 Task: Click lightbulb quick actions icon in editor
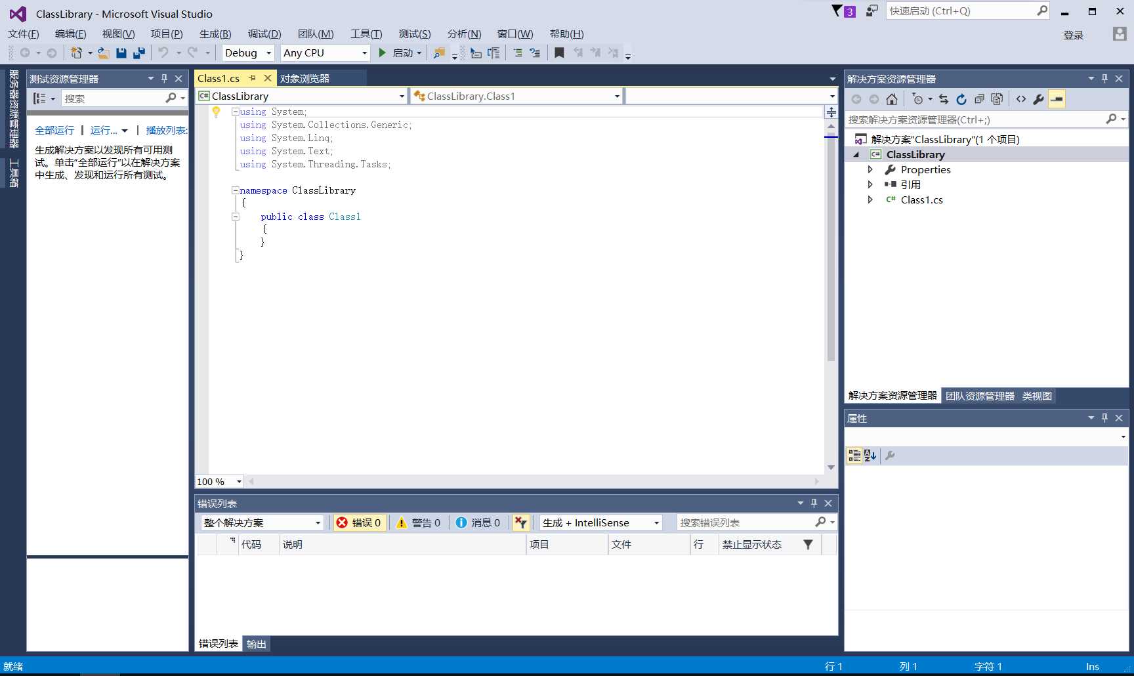(x=216, y=112)
